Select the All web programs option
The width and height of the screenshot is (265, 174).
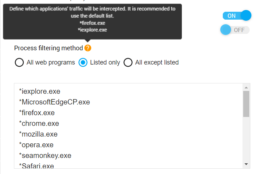tap(19, 63)
